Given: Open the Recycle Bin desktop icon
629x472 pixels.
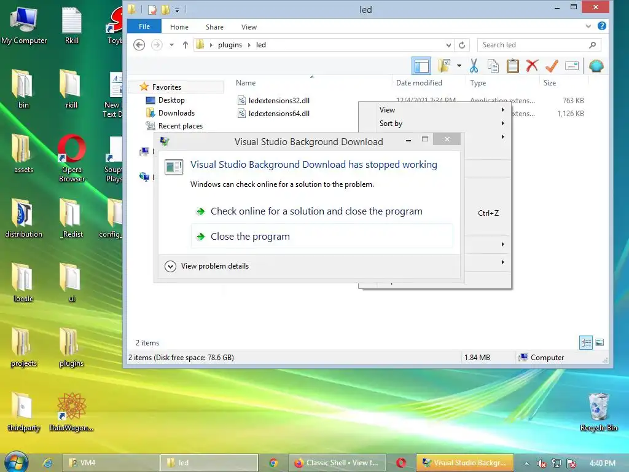Looking at the screenshot, I should (x=598, y=412).
